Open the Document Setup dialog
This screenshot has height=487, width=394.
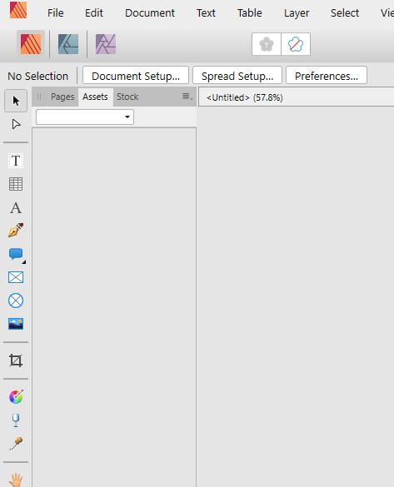[x=136, y=75]
